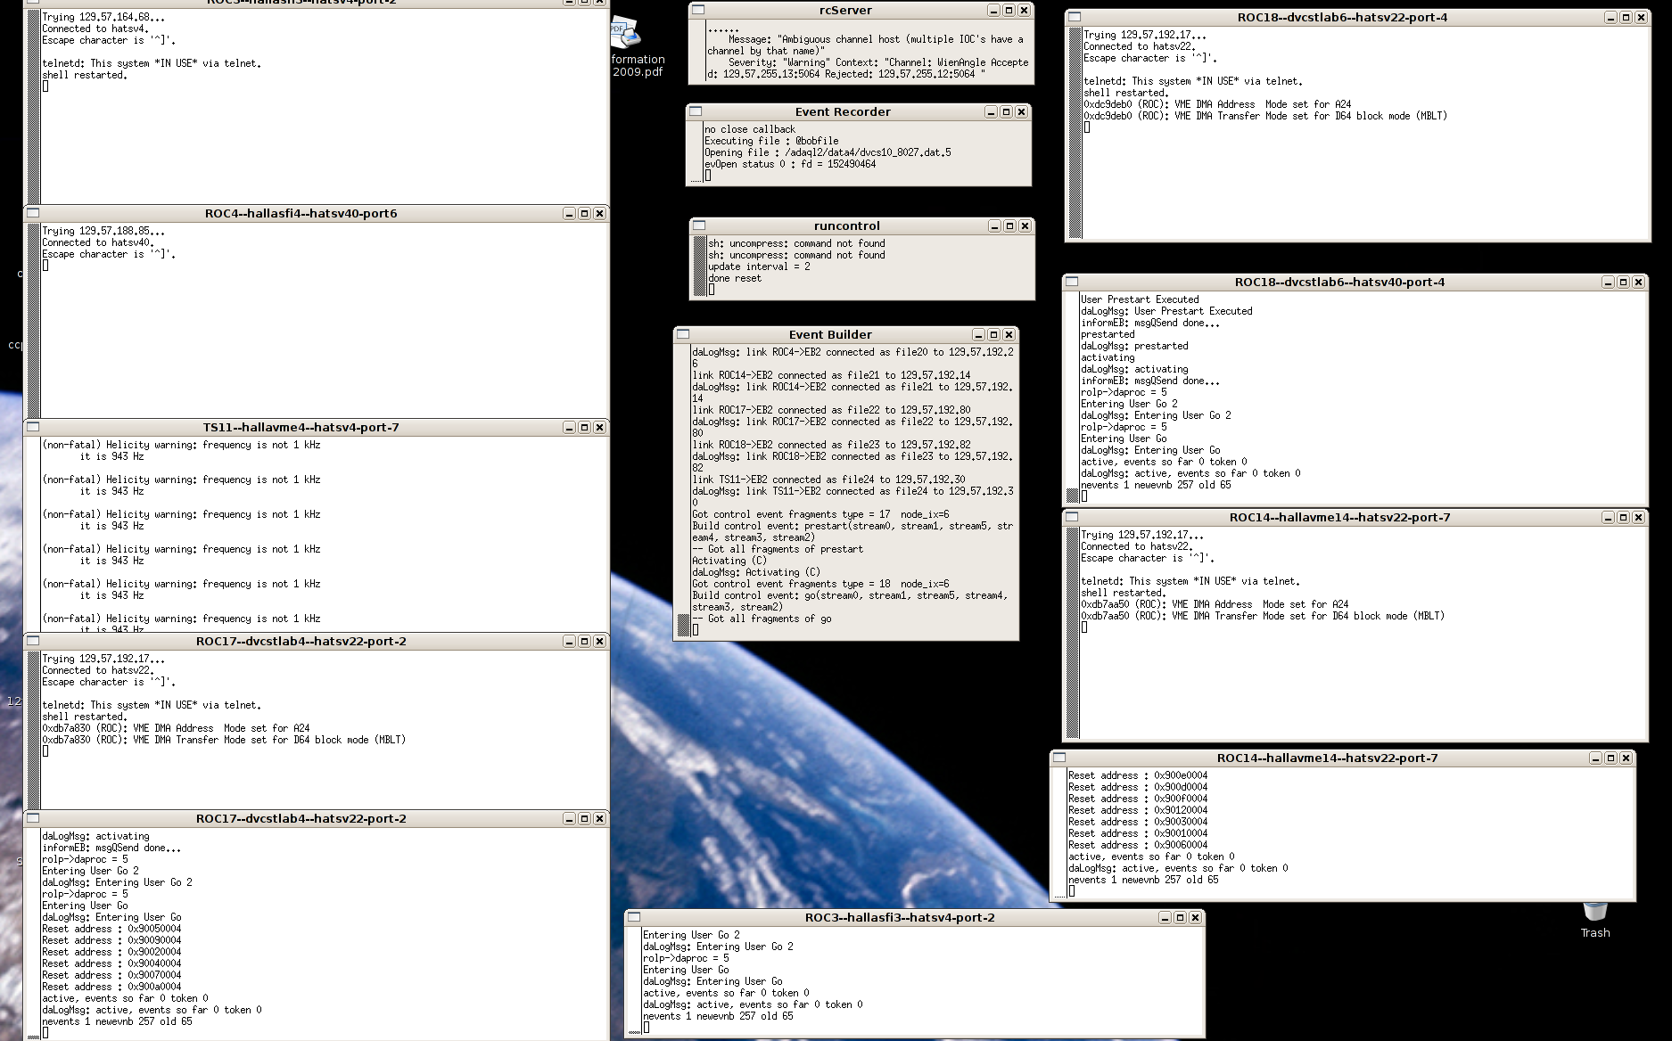Viewport: 1672px width, 1041px height.
Task: Click scrollbar of ROC17 telnet terminal
Action: coord(34,730)
